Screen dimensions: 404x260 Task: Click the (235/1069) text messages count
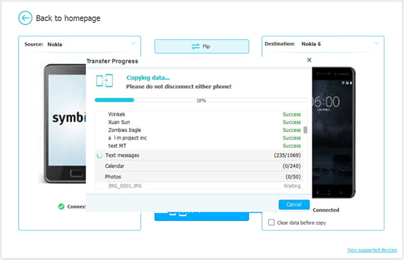pyautogui.click(x=287, y=156)
